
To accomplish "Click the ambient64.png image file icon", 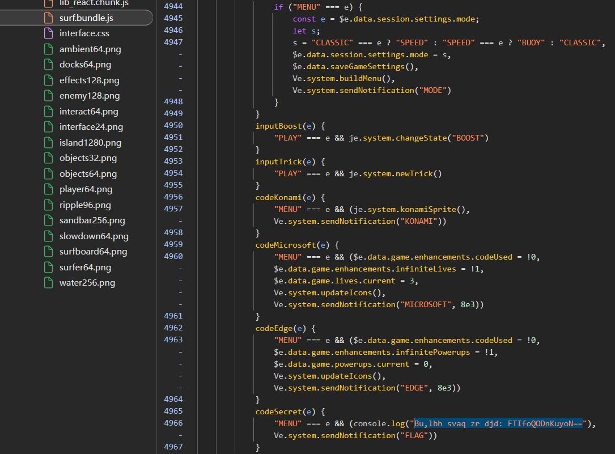I will coord(48,49).
